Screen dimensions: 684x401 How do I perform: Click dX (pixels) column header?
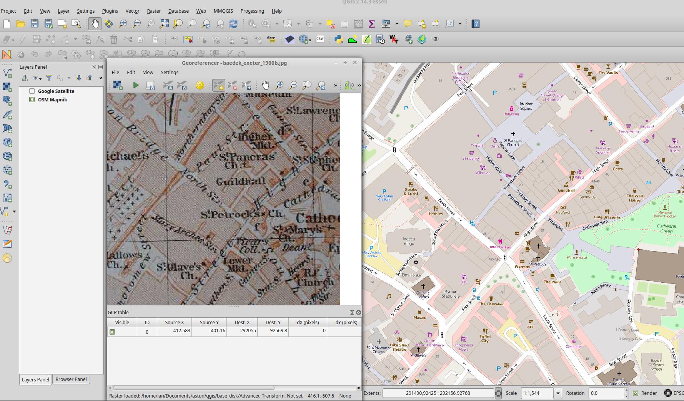[308, 322]
